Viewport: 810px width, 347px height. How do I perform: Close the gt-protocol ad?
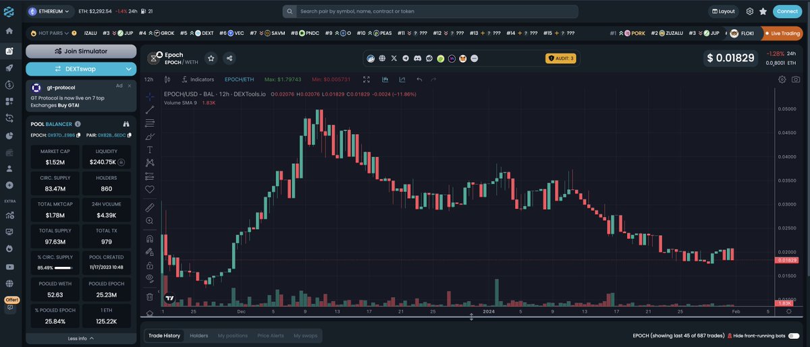pos(130,86)
